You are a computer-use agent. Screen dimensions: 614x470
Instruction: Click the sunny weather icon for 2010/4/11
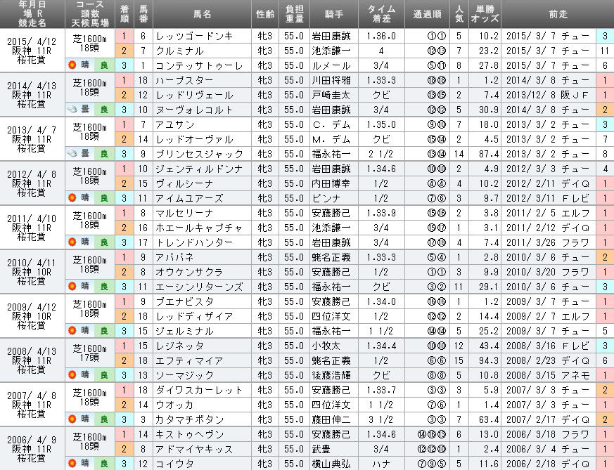click(72, 286)
